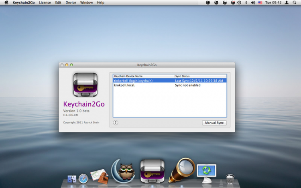
Task: Open the Keychain2Go application menu
Action: point(24,2)
